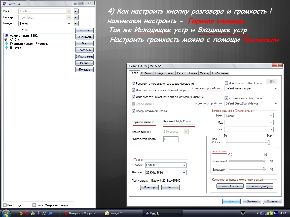
Task: Toggle the Выкл. Микрофон/Бинды checkbox
Action: 34,205
